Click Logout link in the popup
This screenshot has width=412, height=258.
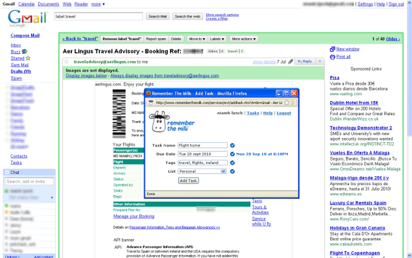click(x=284, y=113)
